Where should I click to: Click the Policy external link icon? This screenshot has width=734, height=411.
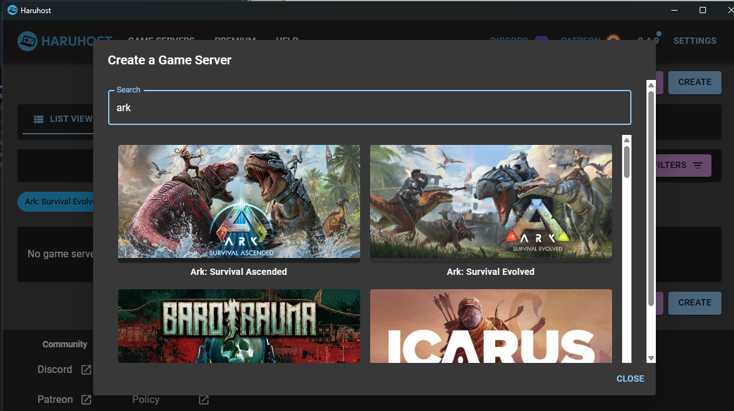click(204, 399)
